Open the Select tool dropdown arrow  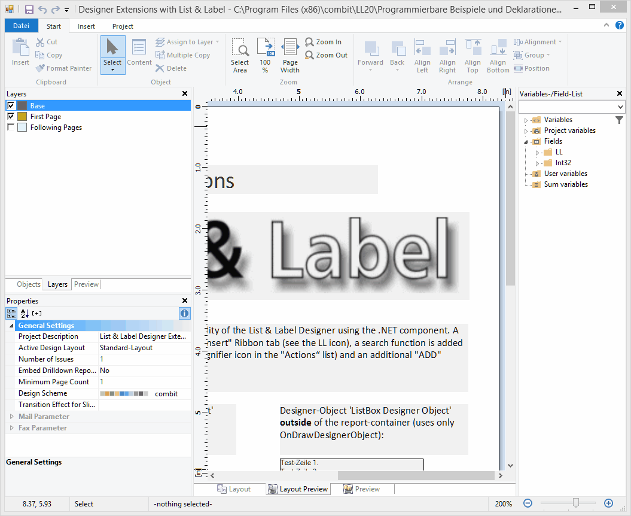point(112,70)
